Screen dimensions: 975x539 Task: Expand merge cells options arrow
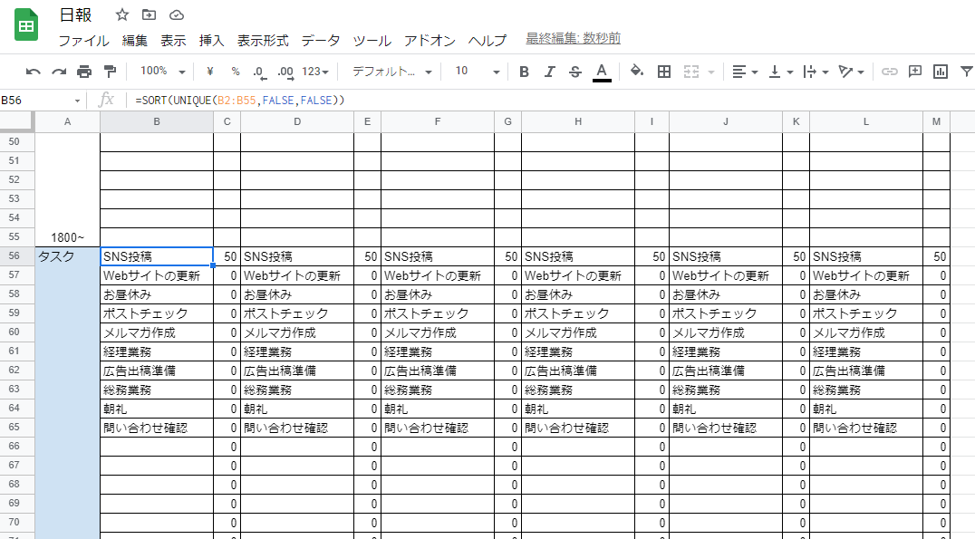coord(711,72)
